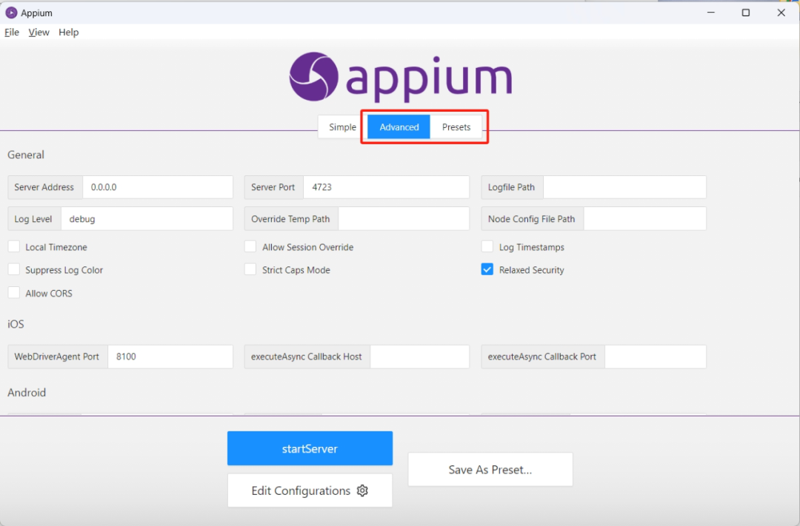
Task: Open the Help menu
Action: point(68,32)
